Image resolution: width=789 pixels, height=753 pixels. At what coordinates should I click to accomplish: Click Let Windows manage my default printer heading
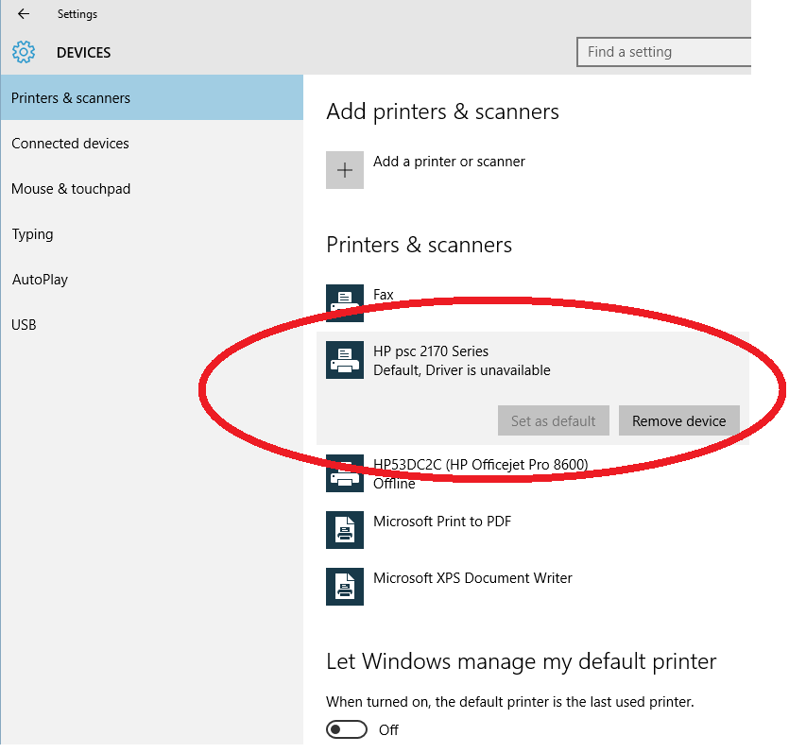click(x=522, y=661)
